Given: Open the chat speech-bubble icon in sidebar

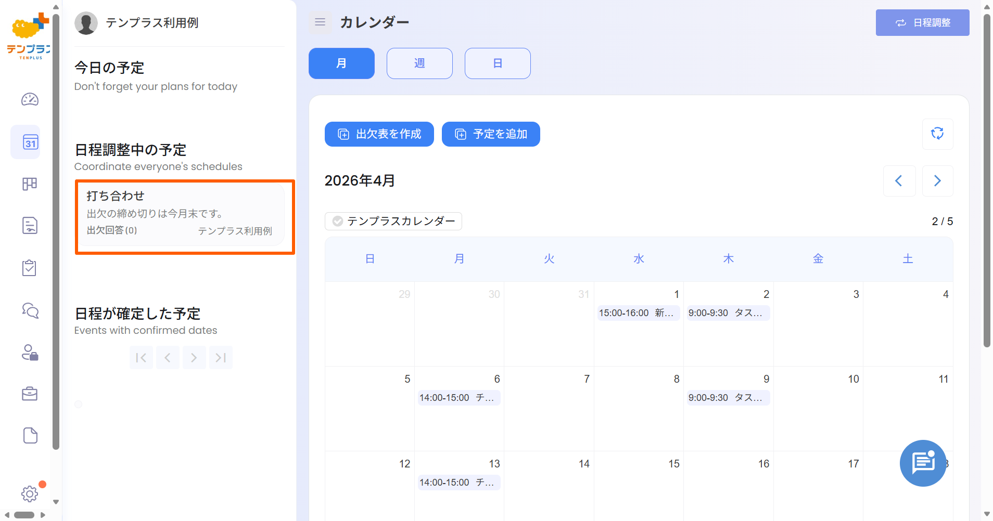Looking at the screenshot, I should click(30, 310).
